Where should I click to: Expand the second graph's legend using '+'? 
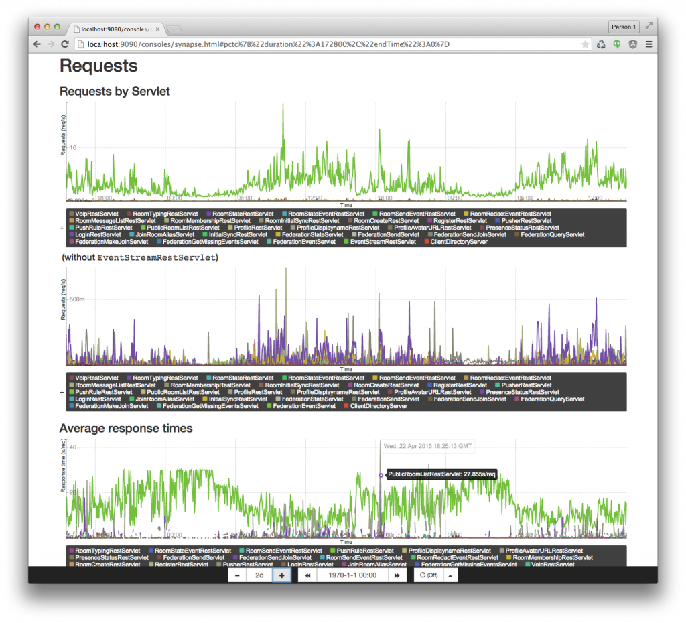click(62, 392)
